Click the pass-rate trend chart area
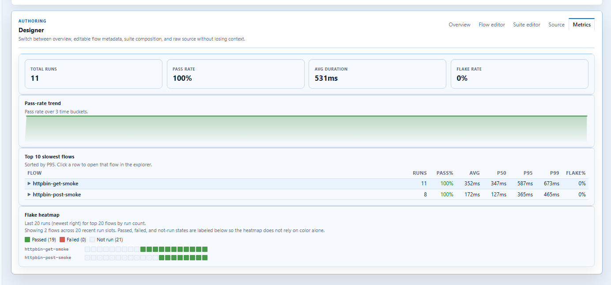This screenshot has height=285, width=611. (306, 128)
